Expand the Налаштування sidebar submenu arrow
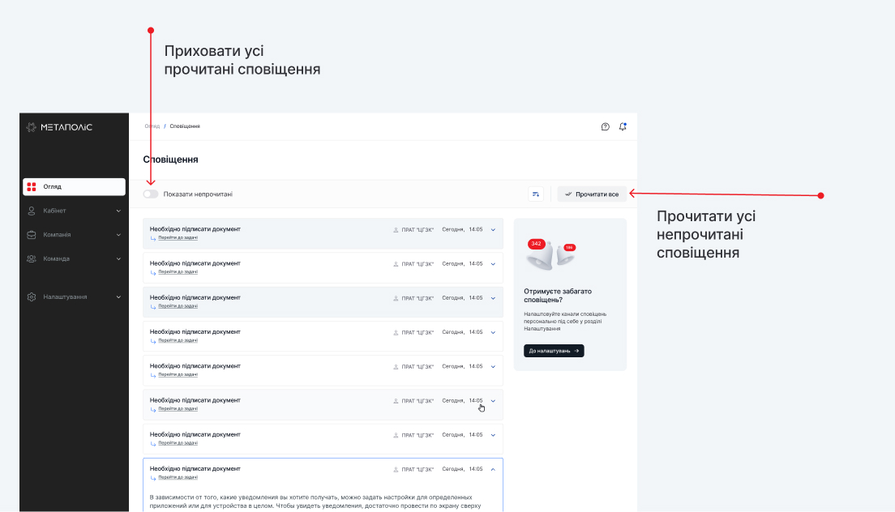 coord(118,297)
